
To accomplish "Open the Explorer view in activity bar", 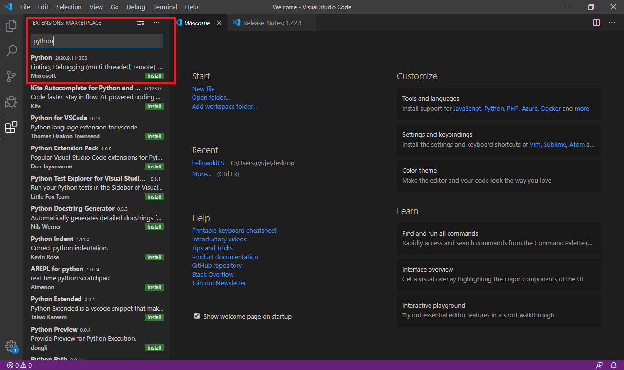I will click(11, 26).
